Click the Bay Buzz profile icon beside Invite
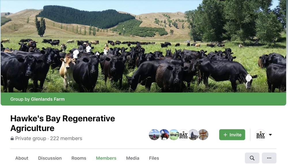288x165 pixels. tap(260, 135)
